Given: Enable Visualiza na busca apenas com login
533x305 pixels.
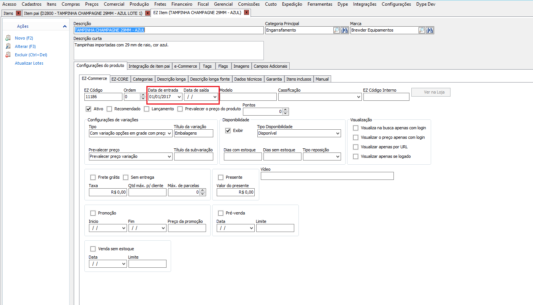Looking at the screenshot, I should click(x=356, y=128).
